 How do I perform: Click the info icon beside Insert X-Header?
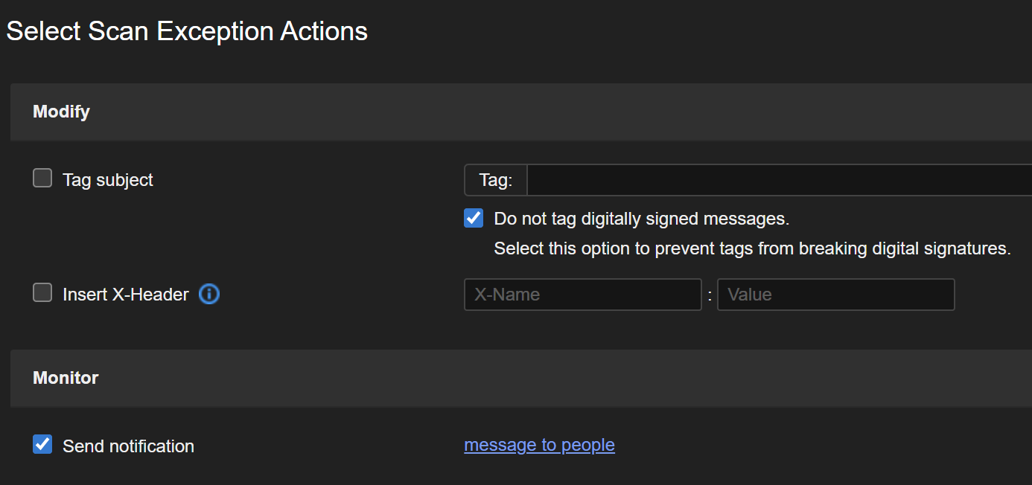tap(209, 295)
